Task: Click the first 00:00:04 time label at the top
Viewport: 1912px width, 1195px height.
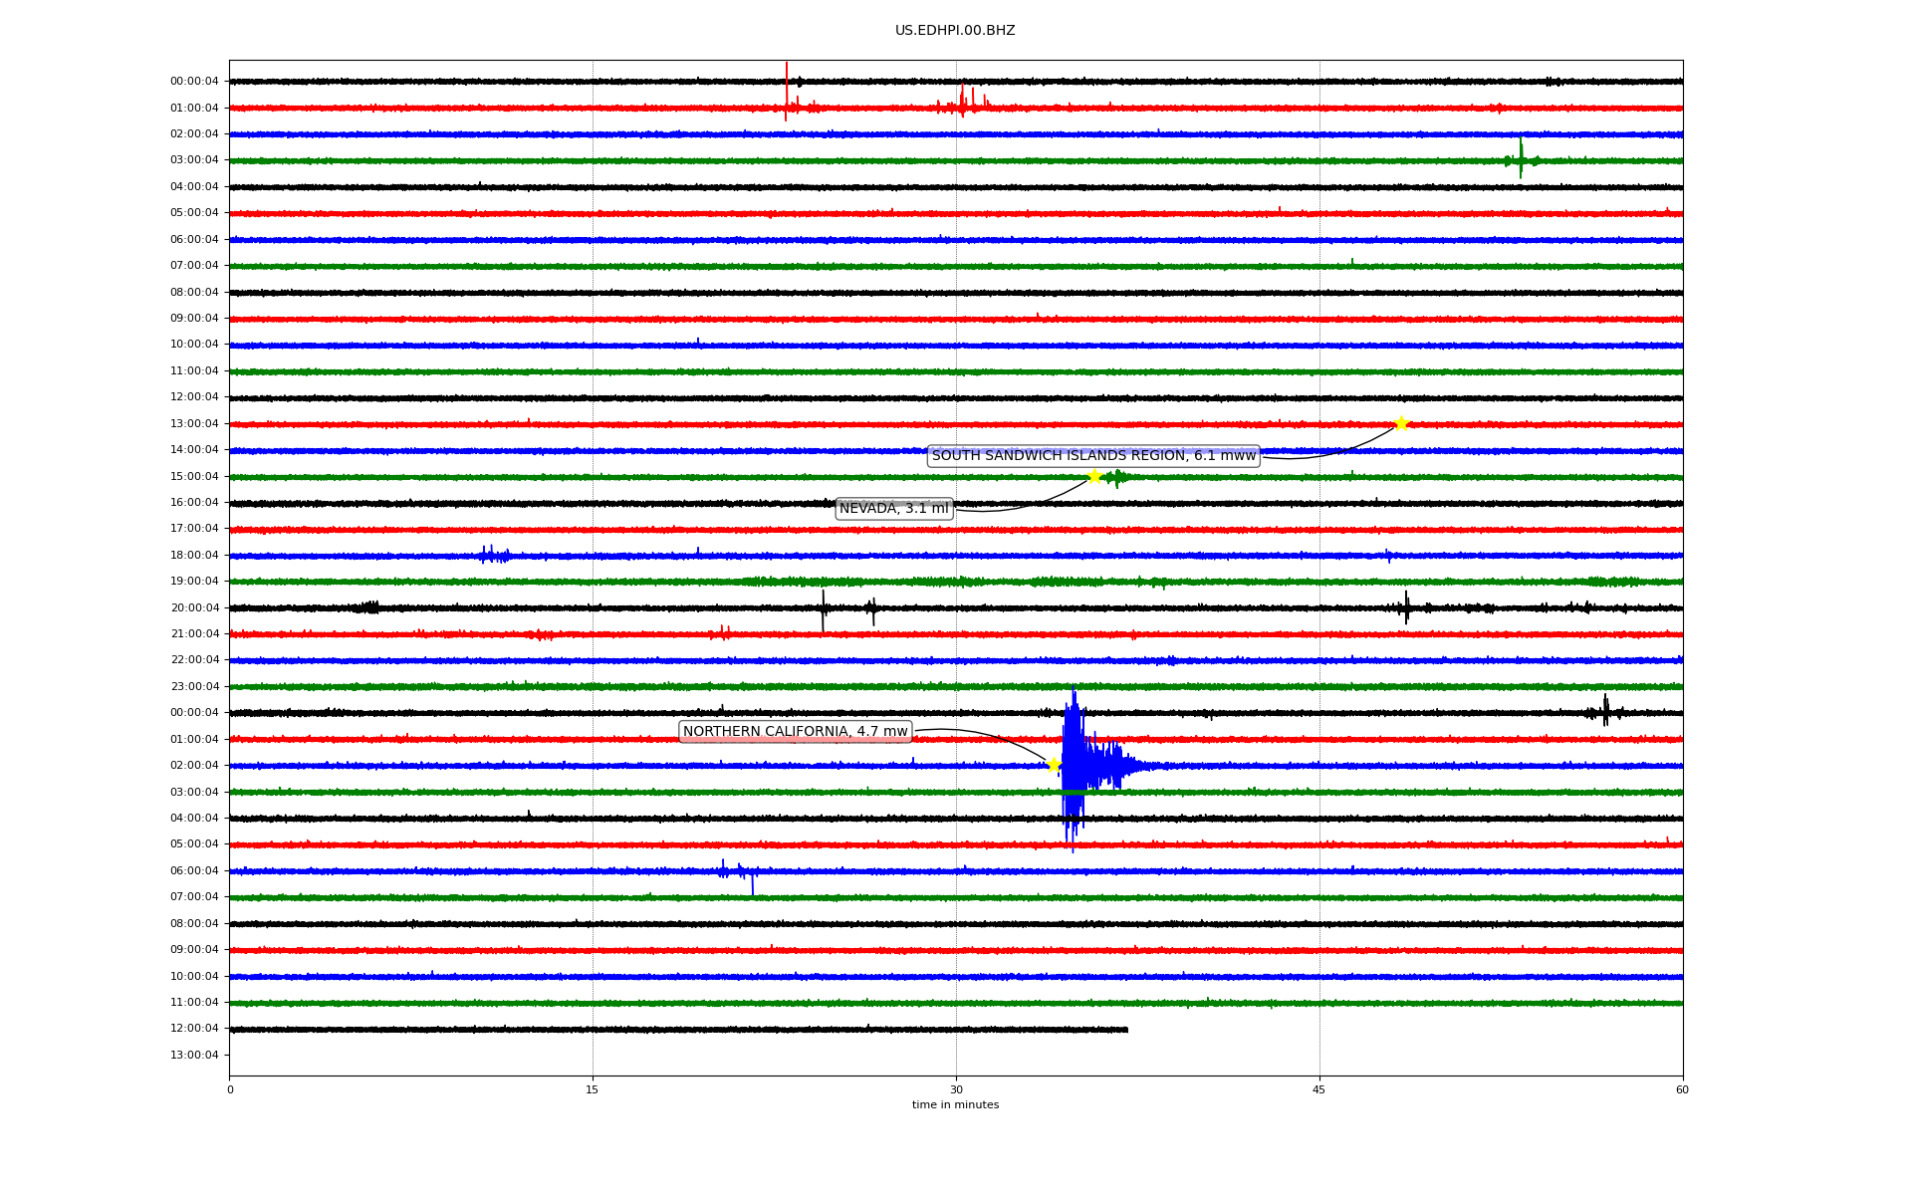Action: [x=194, y=82]
